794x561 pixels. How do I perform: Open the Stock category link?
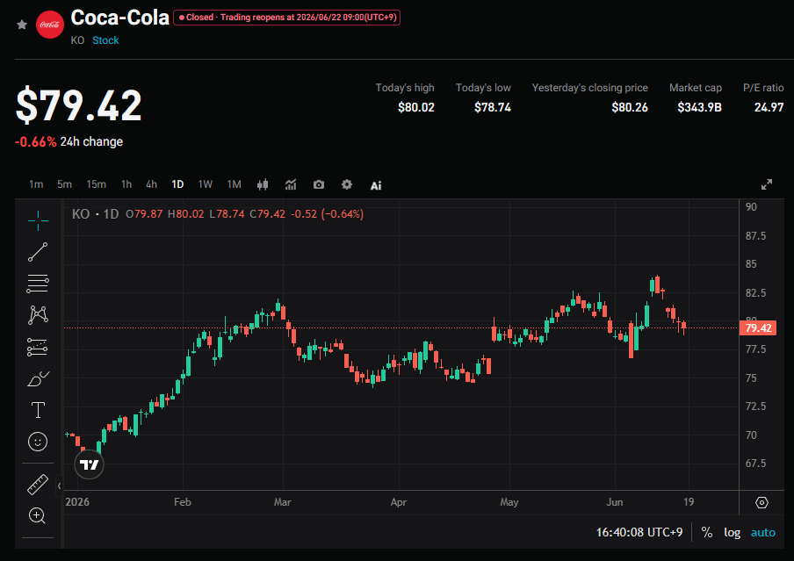coord(105,40)
